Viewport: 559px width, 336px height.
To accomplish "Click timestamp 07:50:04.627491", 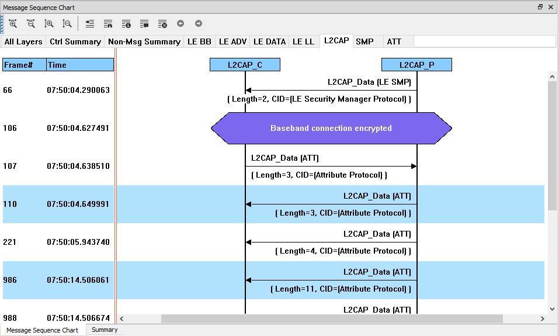I will [x=78, y=128].
